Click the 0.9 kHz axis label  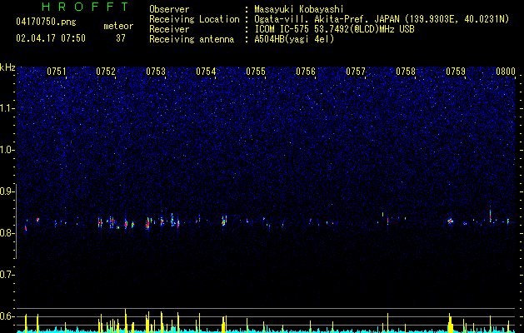coord(7,191)
